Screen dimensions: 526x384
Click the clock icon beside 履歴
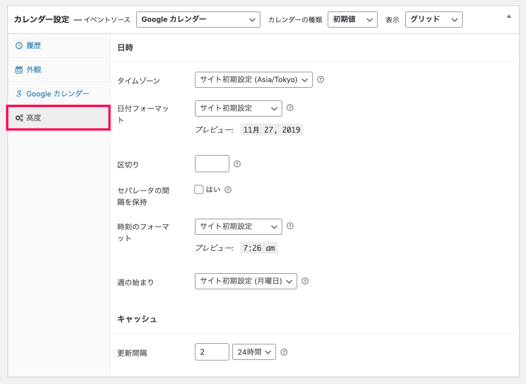coord(19,45)
